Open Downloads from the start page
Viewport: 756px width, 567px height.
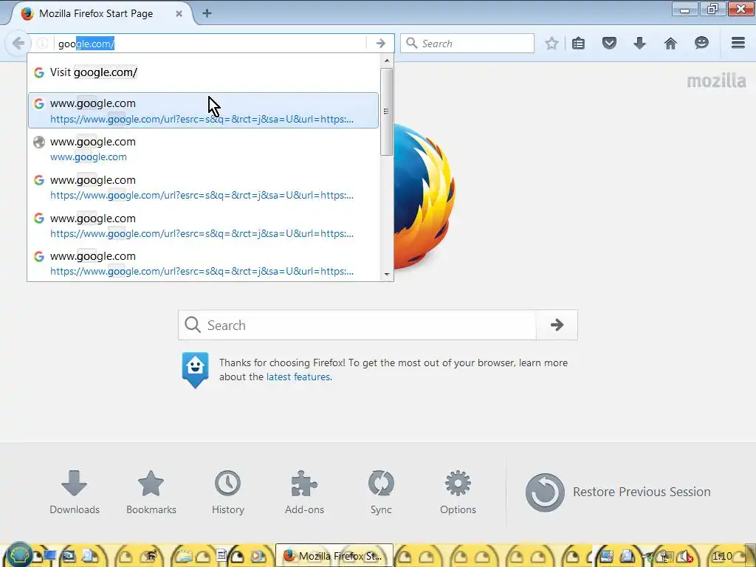(75, 492)
